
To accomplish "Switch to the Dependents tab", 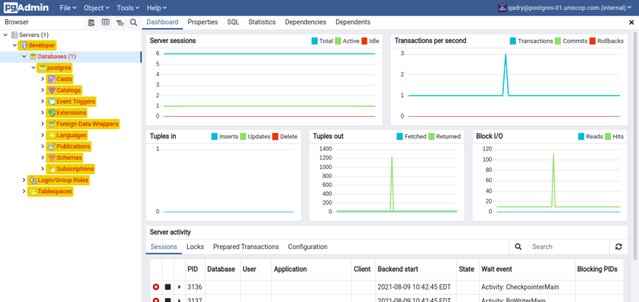I will (x=353, y=22).
